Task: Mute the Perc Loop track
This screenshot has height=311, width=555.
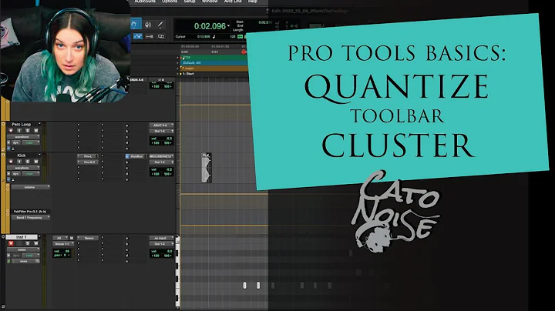Action: 35,130
